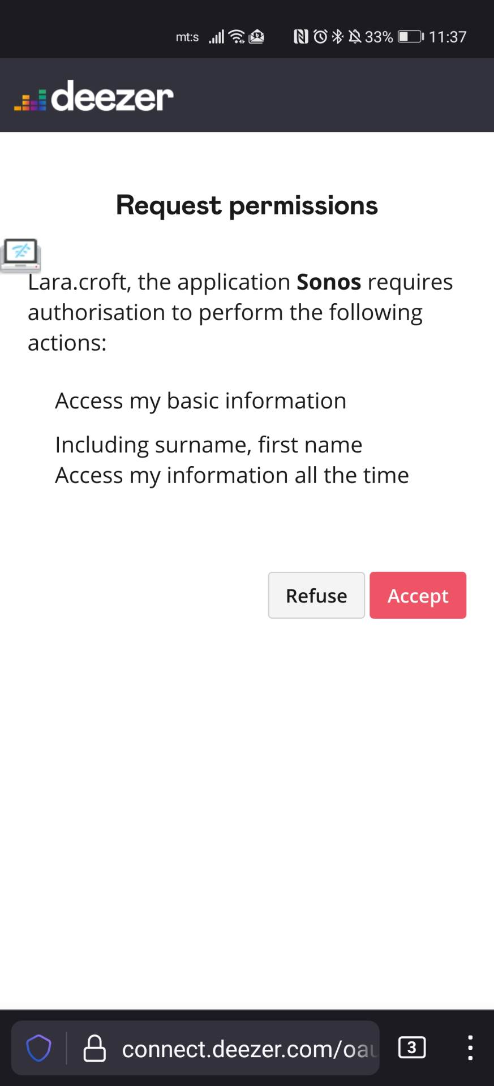494x1086 pixels.
Task: Tap the bold Sonos application name
Action: click(x=329, y=282)
